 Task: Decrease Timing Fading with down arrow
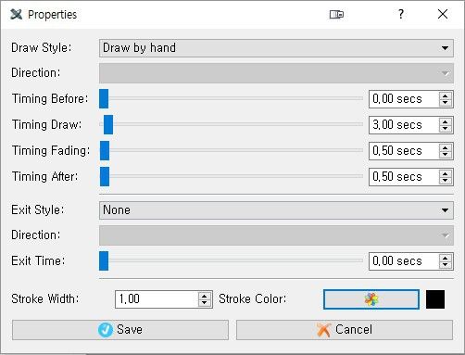tap(445, 155)
